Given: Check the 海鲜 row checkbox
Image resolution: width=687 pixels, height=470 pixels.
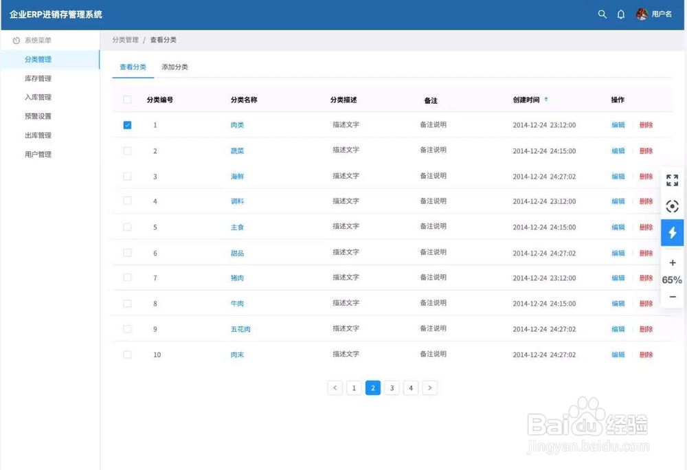Looking at the screenshot, I should [127, 176].
